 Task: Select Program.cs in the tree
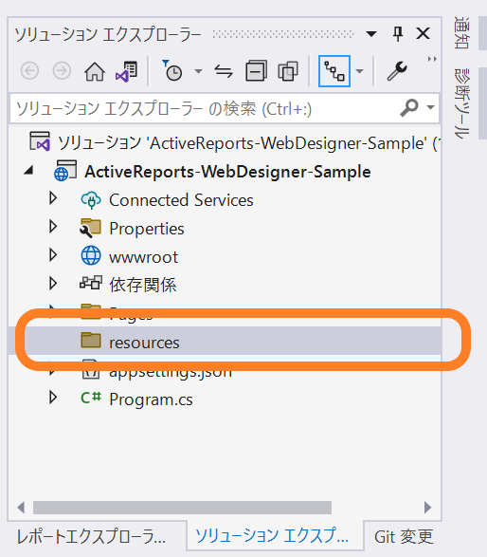[x=151, y=399]
